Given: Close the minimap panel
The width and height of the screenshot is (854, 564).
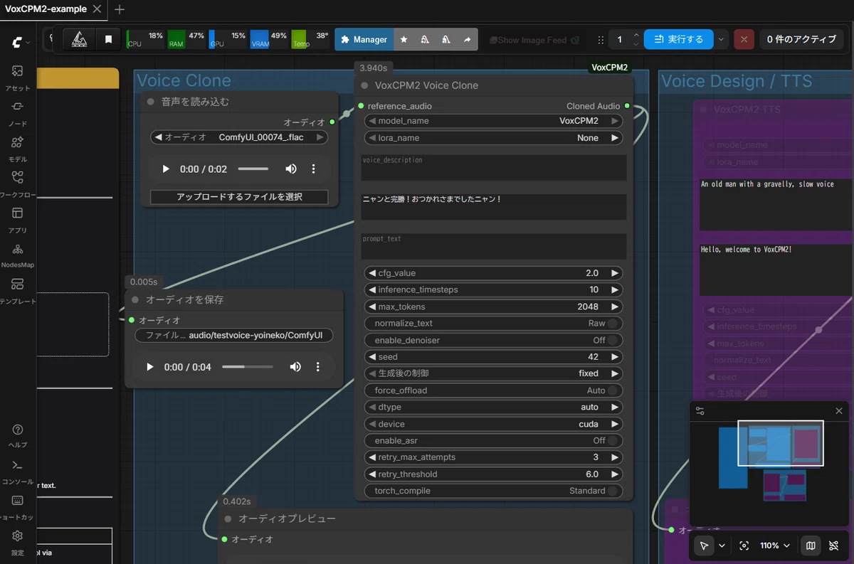Looking at the screenshot, I should click(x=838, y=411).
